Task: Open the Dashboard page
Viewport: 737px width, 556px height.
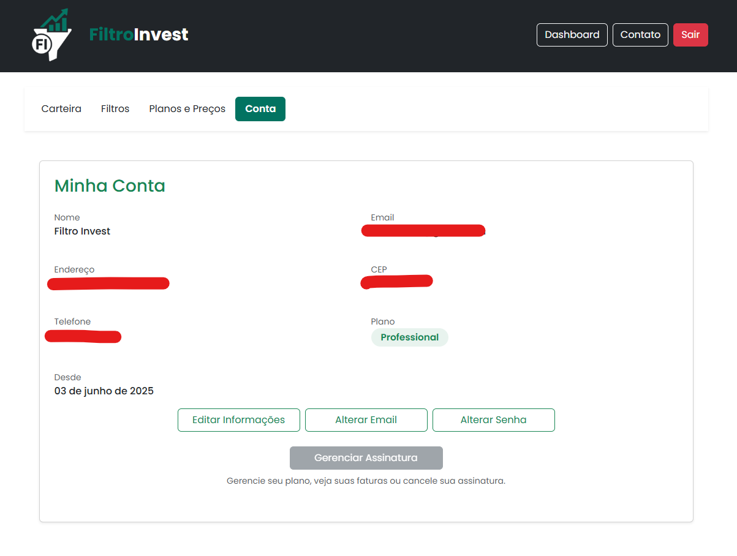Action: coord(572,35)
